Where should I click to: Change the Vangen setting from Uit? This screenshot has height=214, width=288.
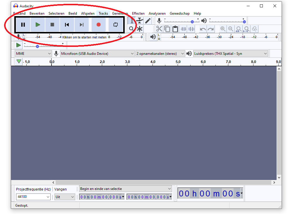64,197
